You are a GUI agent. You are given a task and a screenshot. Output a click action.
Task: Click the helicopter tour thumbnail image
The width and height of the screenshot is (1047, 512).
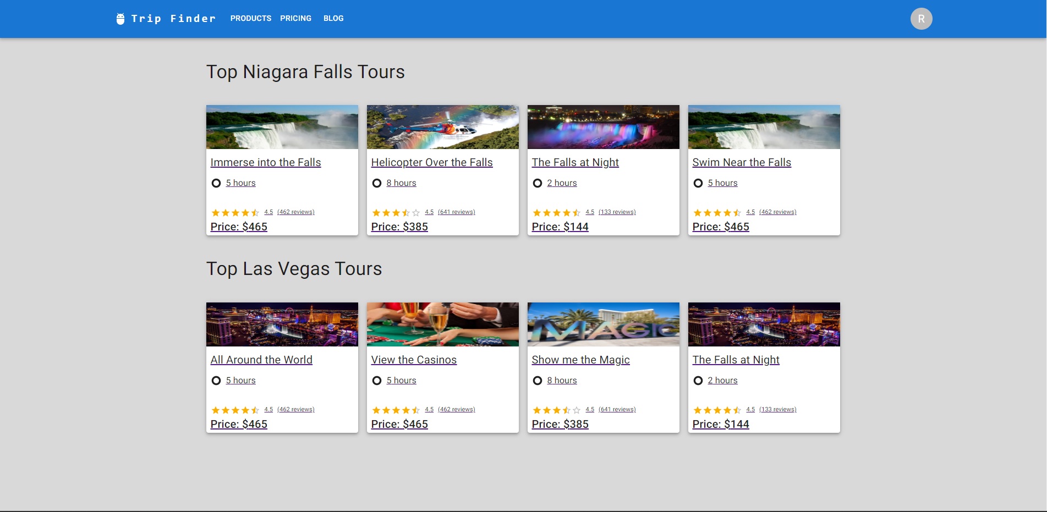point(442,127)
